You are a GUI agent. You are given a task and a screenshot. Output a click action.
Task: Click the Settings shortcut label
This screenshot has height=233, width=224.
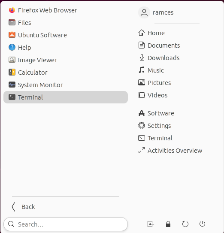tap(159, 126)
